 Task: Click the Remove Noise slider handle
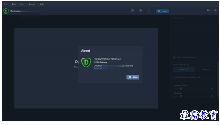pyautogui.click(x=181, y=89)
